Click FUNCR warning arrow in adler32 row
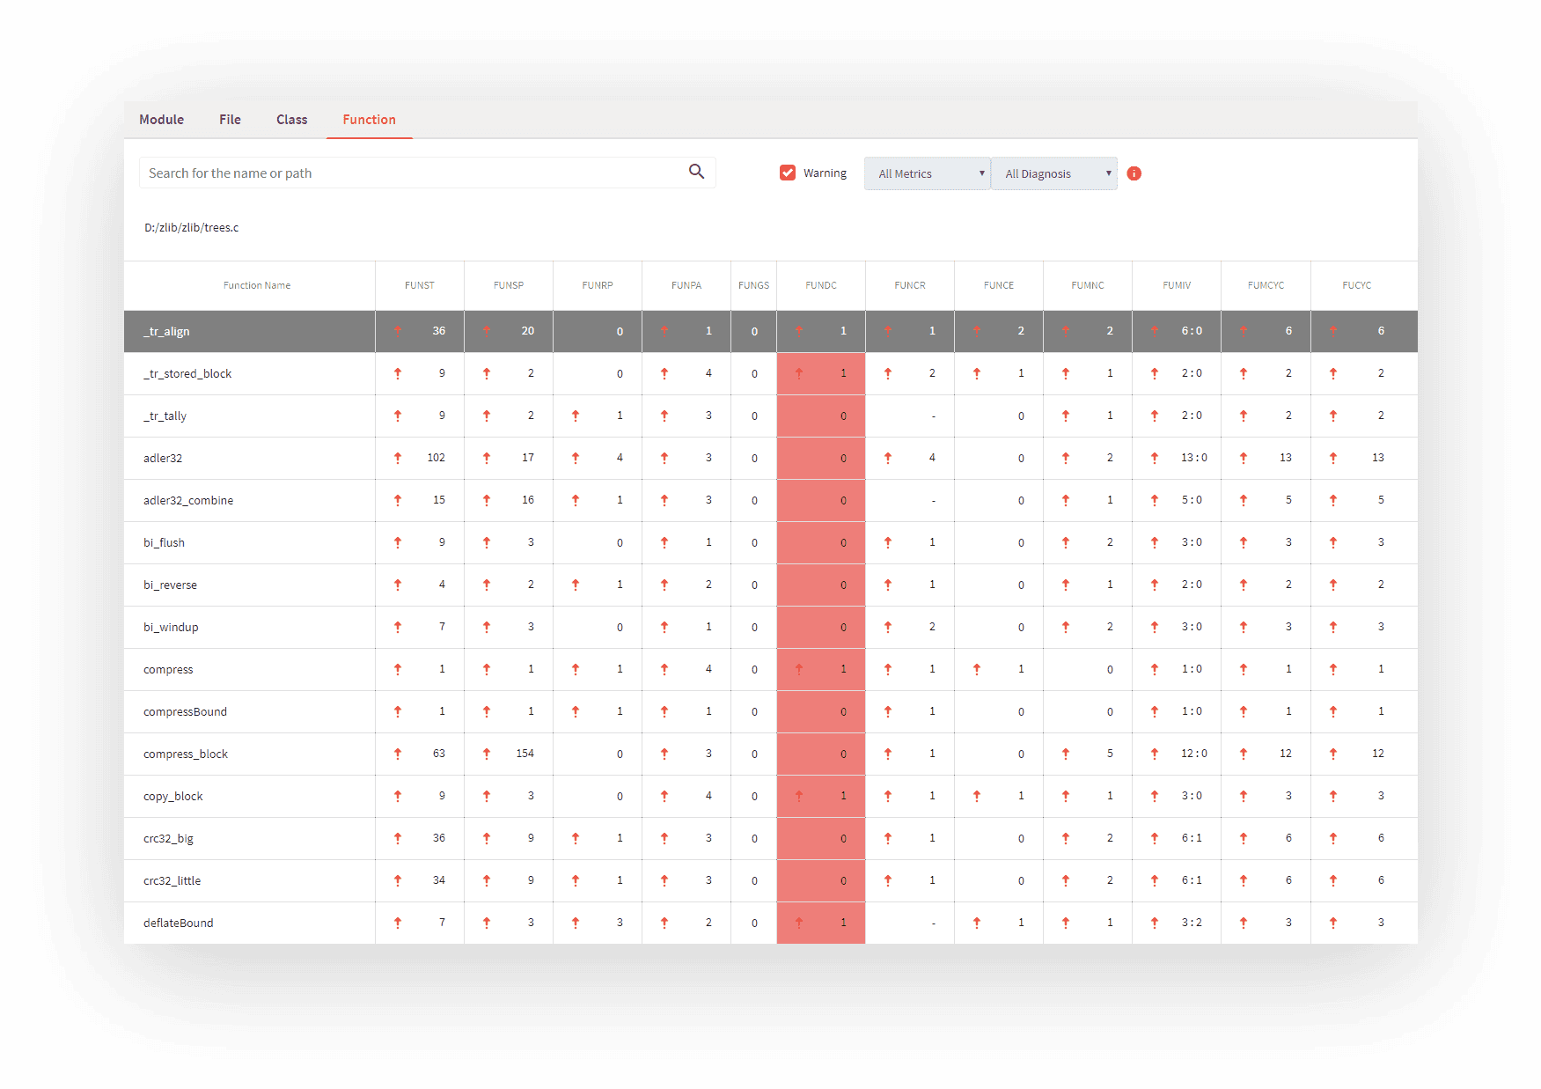The width and height of the screenshot is (1541, 1089). coord(888,458)
